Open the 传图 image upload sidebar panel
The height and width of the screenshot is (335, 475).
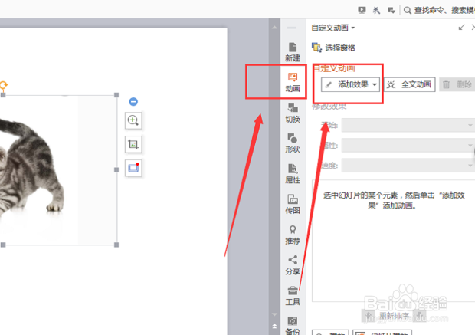[293, 204]
